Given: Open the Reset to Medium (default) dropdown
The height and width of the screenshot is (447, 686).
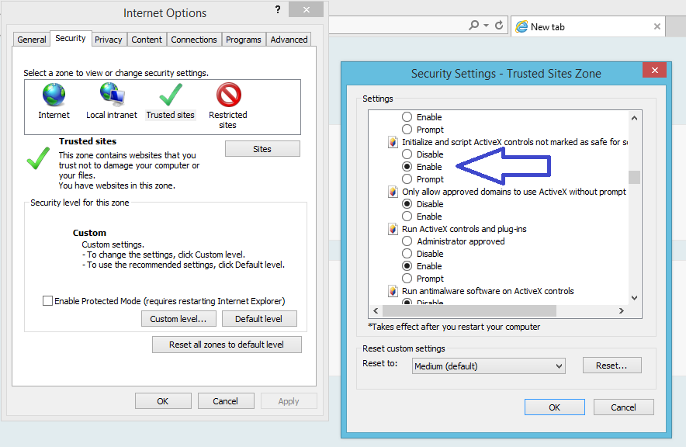Looking at the screenshot, I should [489, 366].
